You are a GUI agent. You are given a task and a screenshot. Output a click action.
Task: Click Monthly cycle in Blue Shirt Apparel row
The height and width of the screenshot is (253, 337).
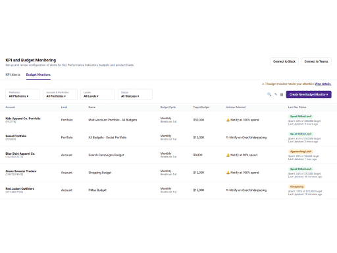tap(166, 154)
